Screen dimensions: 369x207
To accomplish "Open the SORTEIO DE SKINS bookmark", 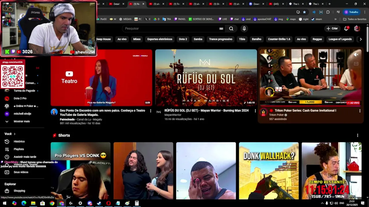I will pyautogui.click(x=201, y=19).
